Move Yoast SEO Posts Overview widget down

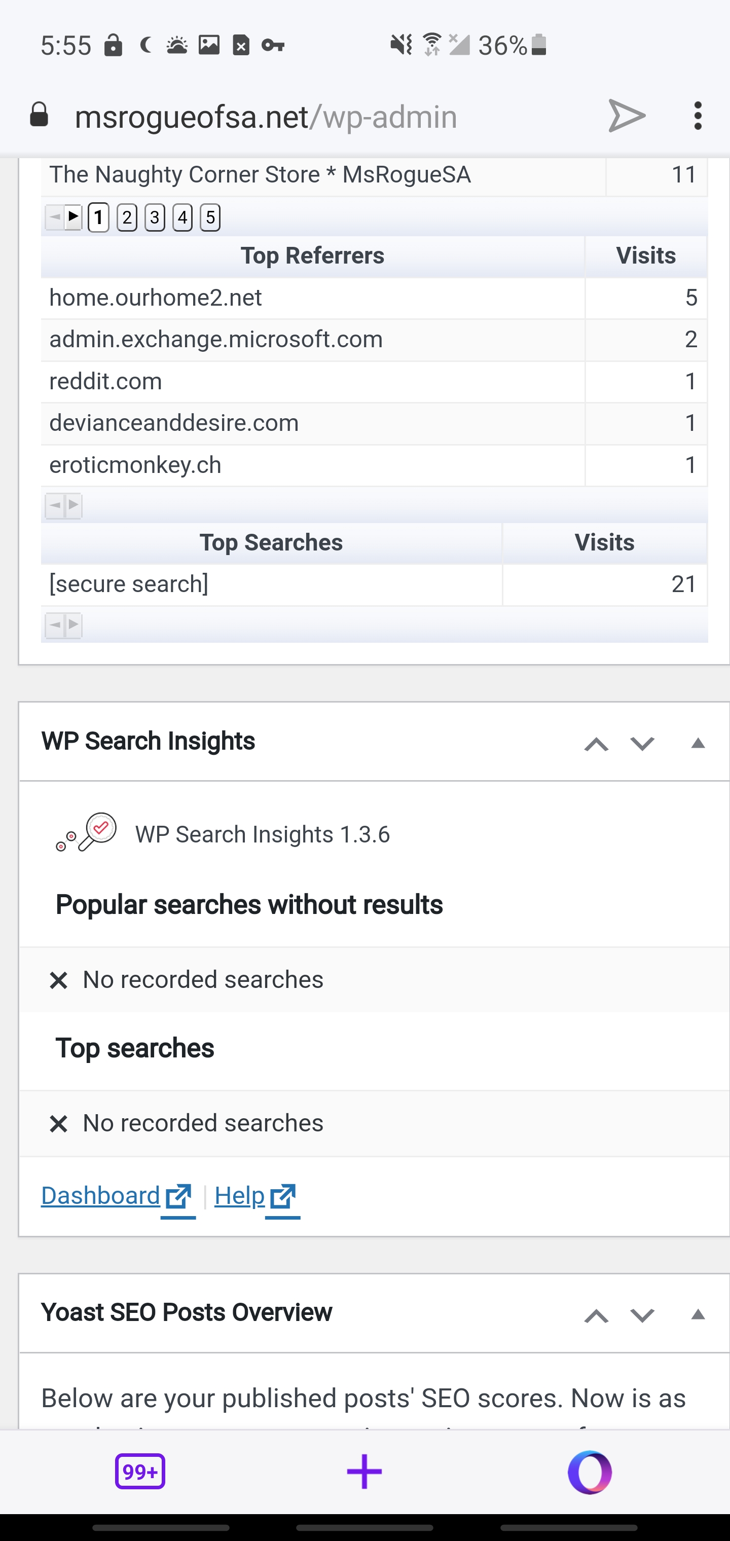pos(642,1315)
